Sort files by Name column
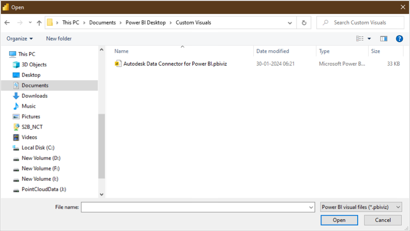The height and width of the screenshot is (231, 410). [121, 51]
